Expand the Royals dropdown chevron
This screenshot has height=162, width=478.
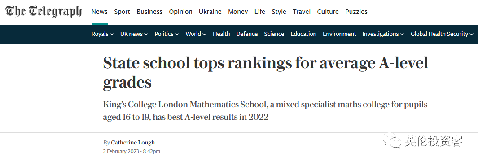(112, 34)
